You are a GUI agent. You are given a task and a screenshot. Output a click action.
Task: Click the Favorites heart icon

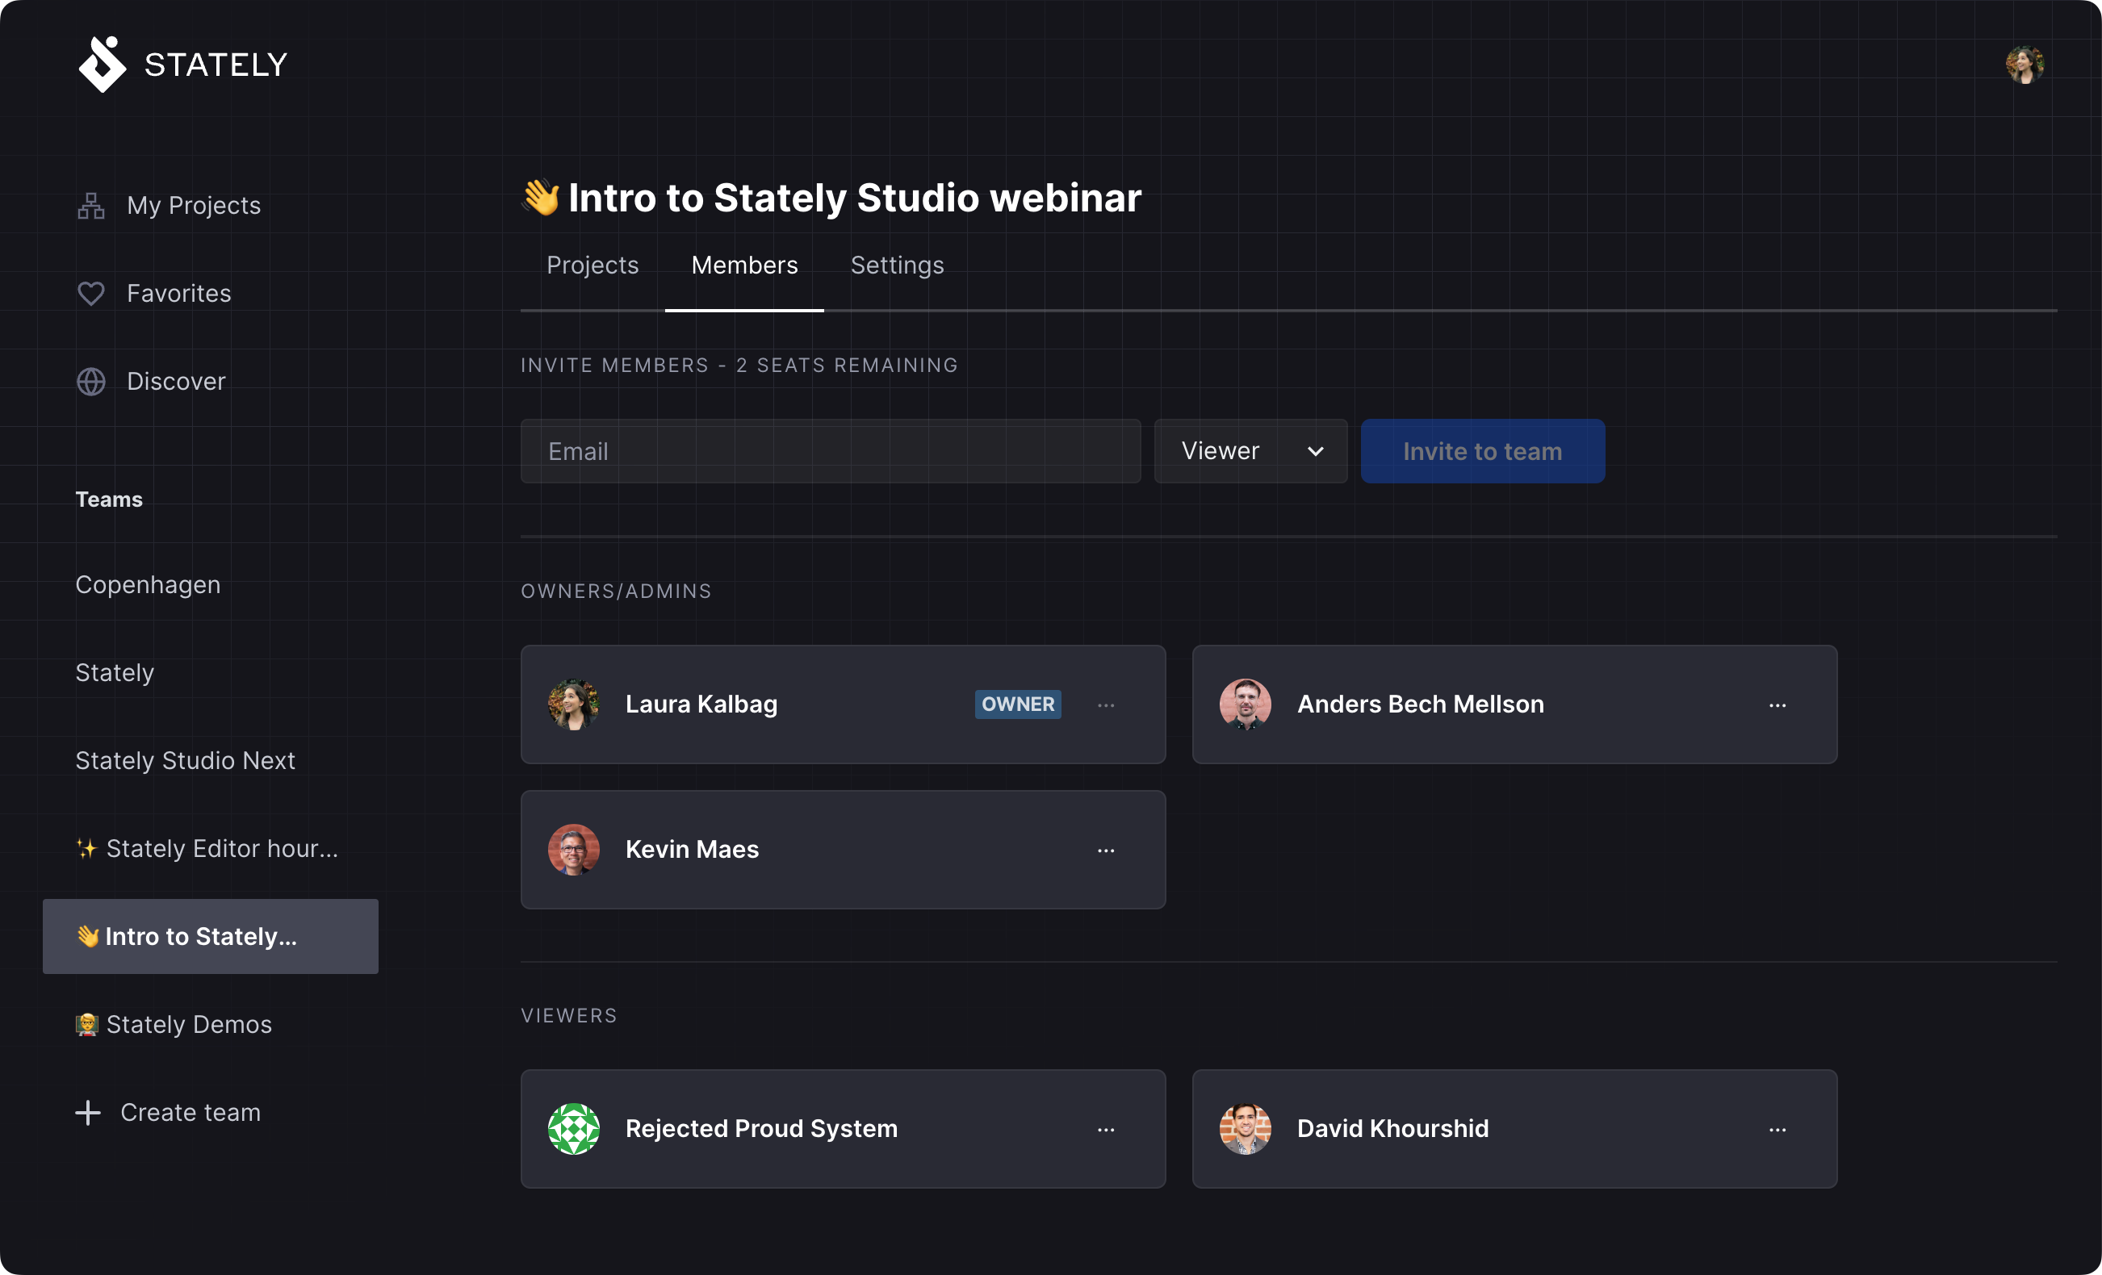[90, 291]
